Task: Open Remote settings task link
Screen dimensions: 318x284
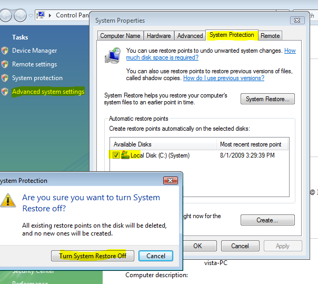Action: click(34, 64)
